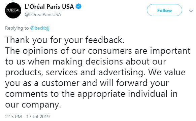Click the word "decisions" in the tweet
The height and width of the screenshot is (121, 196).
(x=104, y=62)
